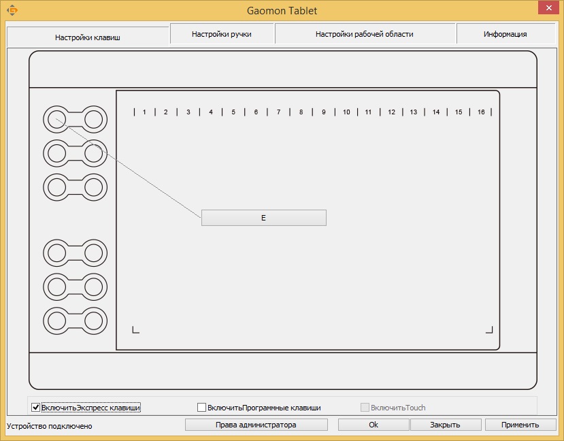Select soft key 7 on tablet area
This screenshot has width=564, height=441.
tap(278, 112)
